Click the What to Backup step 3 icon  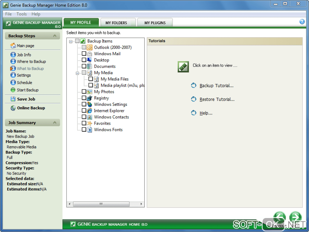(13, 69)
